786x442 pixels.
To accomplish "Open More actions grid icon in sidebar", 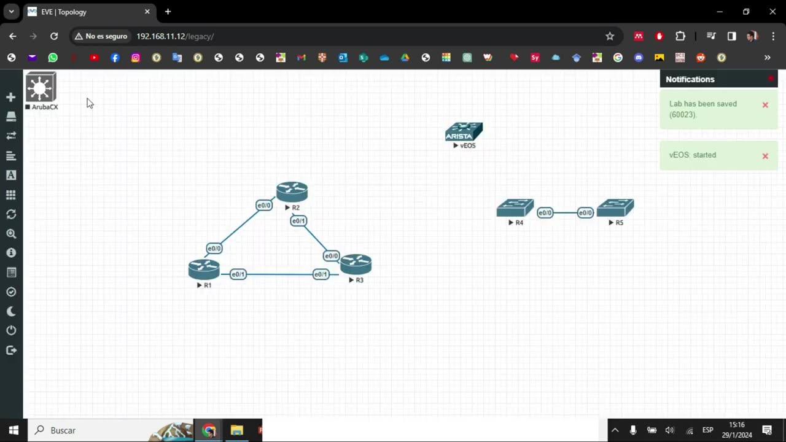I will [x=10, y=195].
